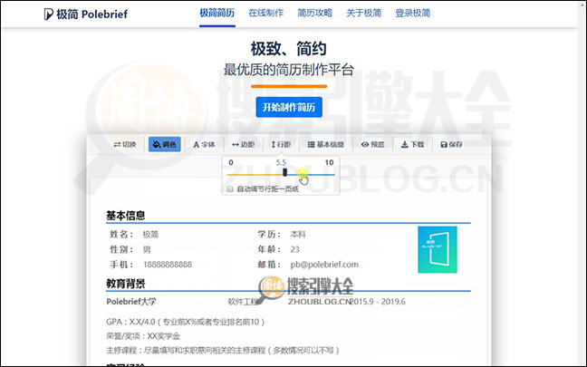Click the line spacing slider handle

tap(284, 172)
